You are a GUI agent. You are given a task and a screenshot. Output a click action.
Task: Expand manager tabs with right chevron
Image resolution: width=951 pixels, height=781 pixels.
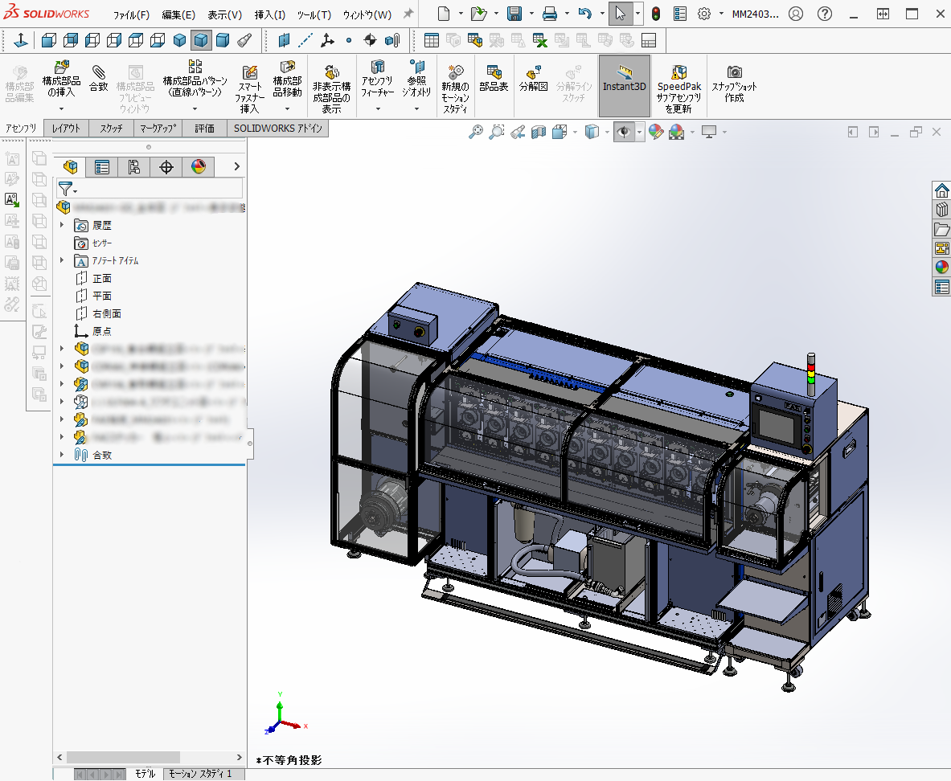(x=237, y=166)
